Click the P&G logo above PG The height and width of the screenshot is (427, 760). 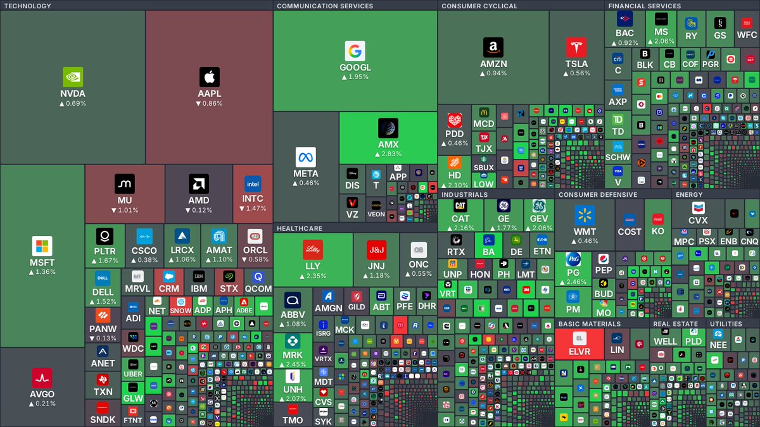(573, 261)
